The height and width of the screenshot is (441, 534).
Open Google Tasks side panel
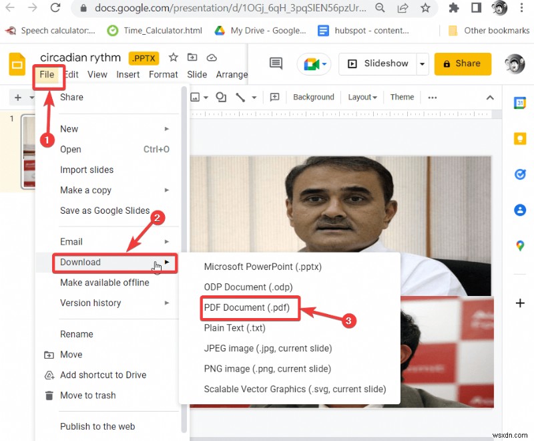click(x=520, y=174)
